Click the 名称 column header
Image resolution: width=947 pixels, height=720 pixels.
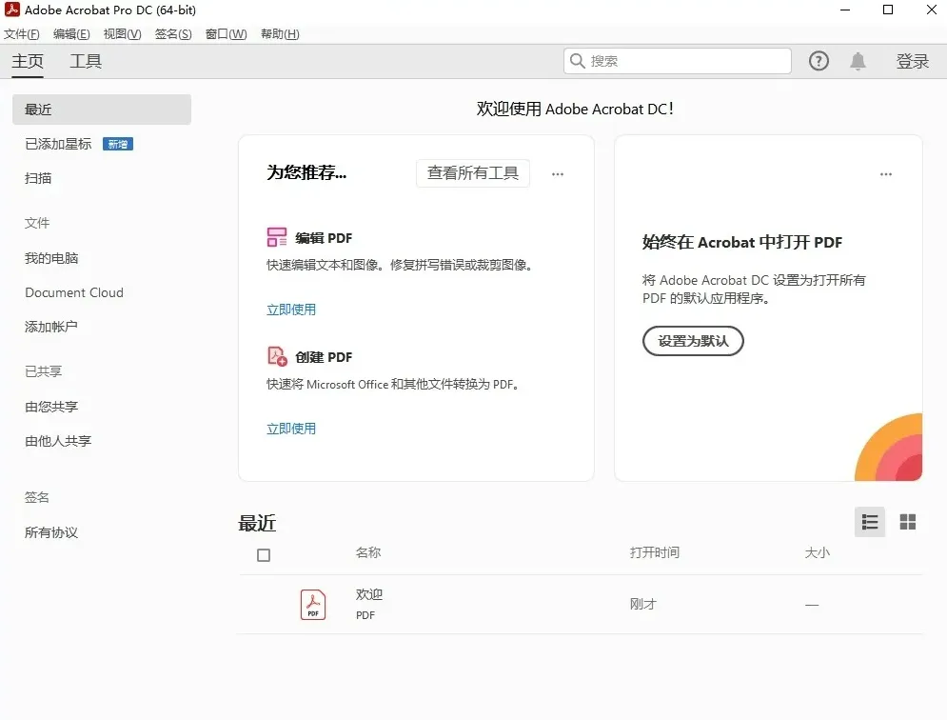pyautogui.click(x=367, y=552)
